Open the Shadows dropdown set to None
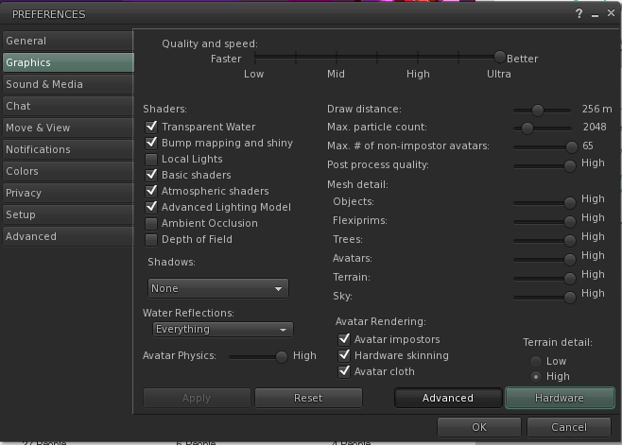 tap(217, 288)
